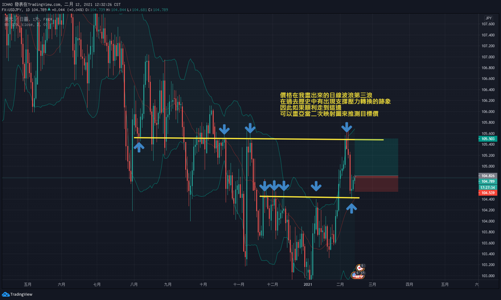Select the upper yellow resistance line near 105.5

258,139
